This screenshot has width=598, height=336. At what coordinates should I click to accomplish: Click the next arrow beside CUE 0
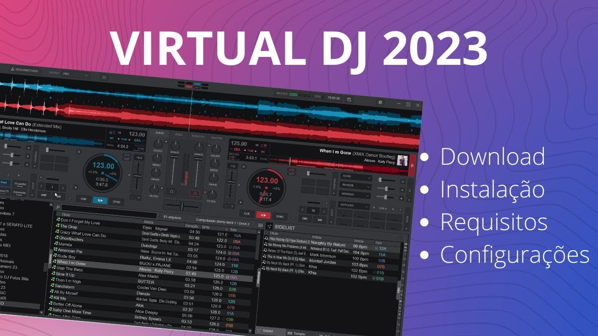coord(393,209)
